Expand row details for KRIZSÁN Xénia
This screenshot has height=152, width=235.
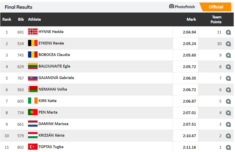pyautogui.click(x=228, y=136)
